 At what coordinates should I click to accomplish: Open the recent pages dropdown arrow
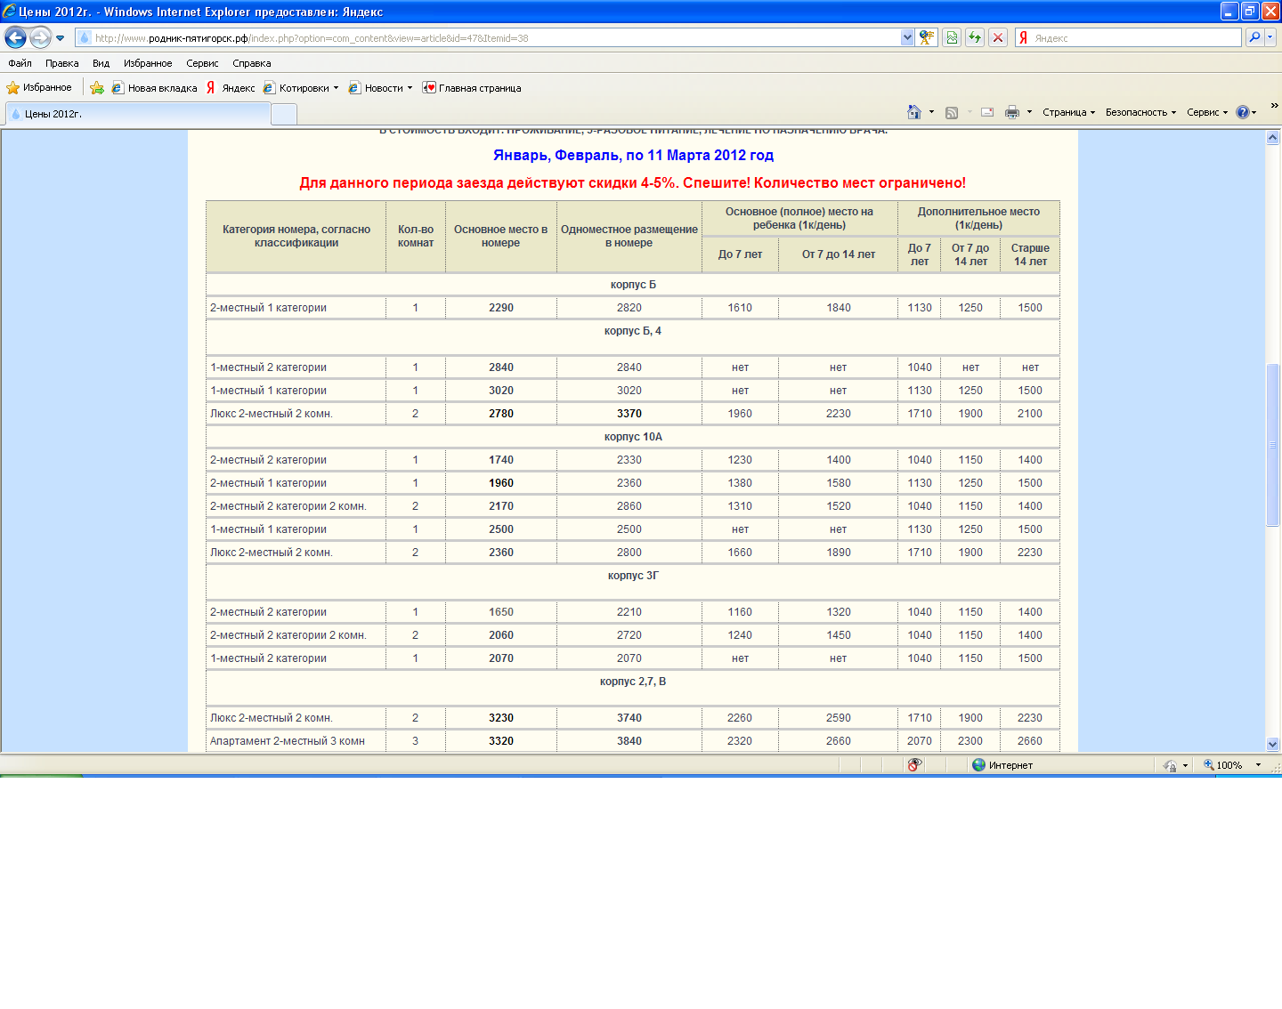coord(60,38)
